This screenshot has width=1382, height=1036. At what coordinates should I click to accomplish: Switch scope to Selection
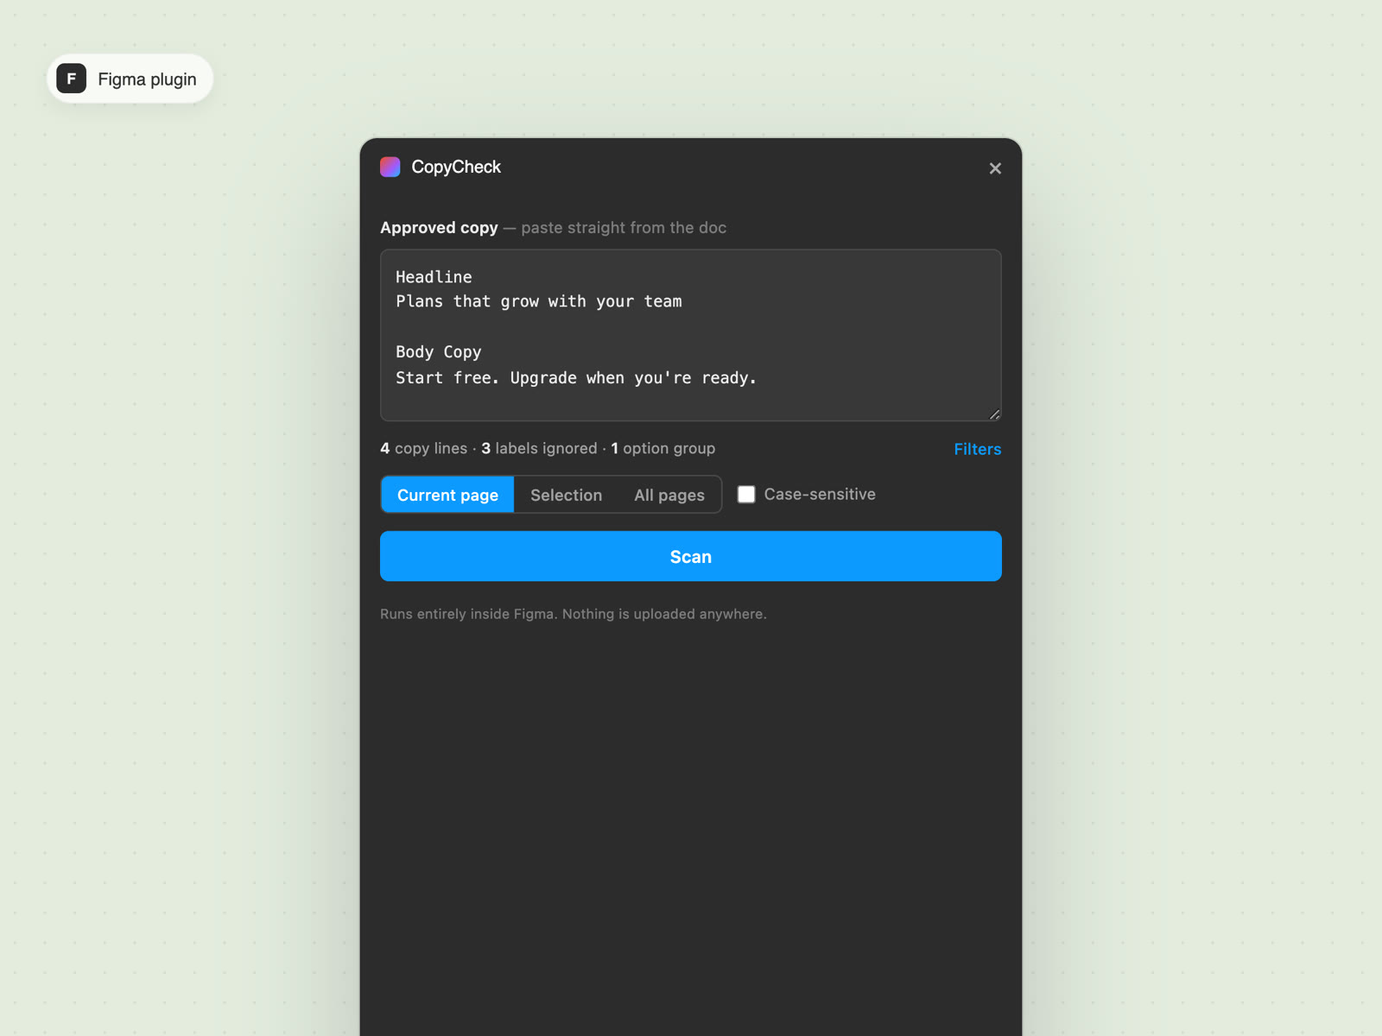pos(566,495)
